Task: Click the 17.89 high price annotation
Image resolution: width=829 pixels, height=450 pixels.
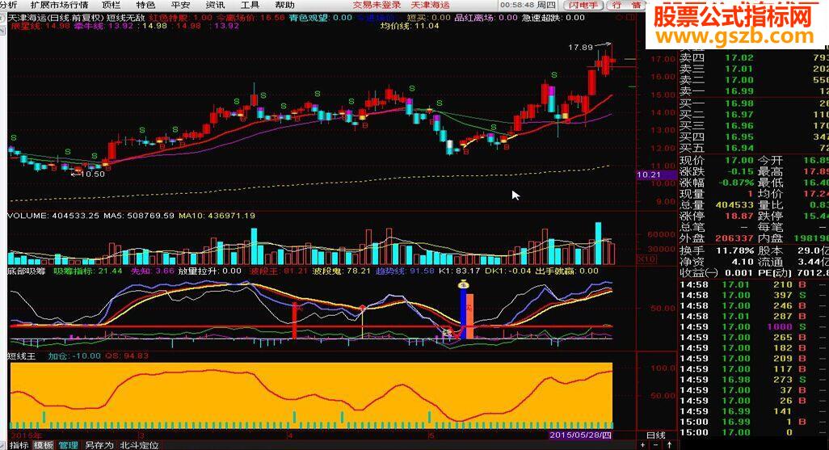Action: tap(580, 48)
